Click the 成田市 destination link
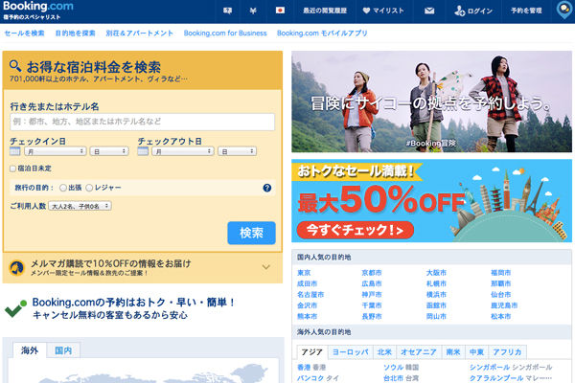 click(x=308, y=283)
